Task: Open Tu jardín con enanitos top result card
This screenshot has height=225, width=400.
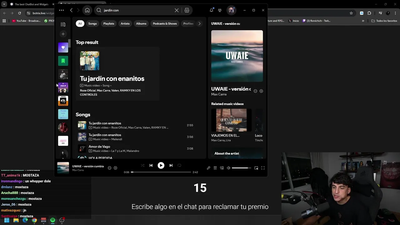Action: 117,74
